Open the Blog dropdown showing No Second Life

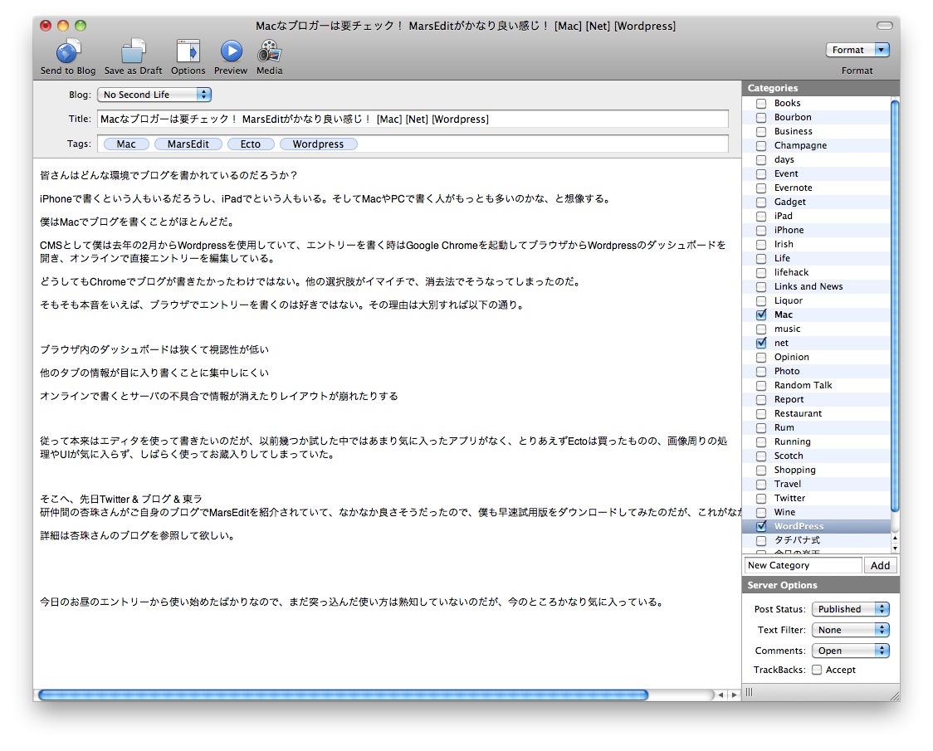(x=154, y=95)
